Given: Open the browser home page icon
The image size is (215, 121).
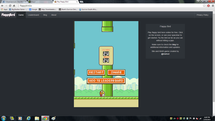Looking at the screenshot, I should 14,6.
